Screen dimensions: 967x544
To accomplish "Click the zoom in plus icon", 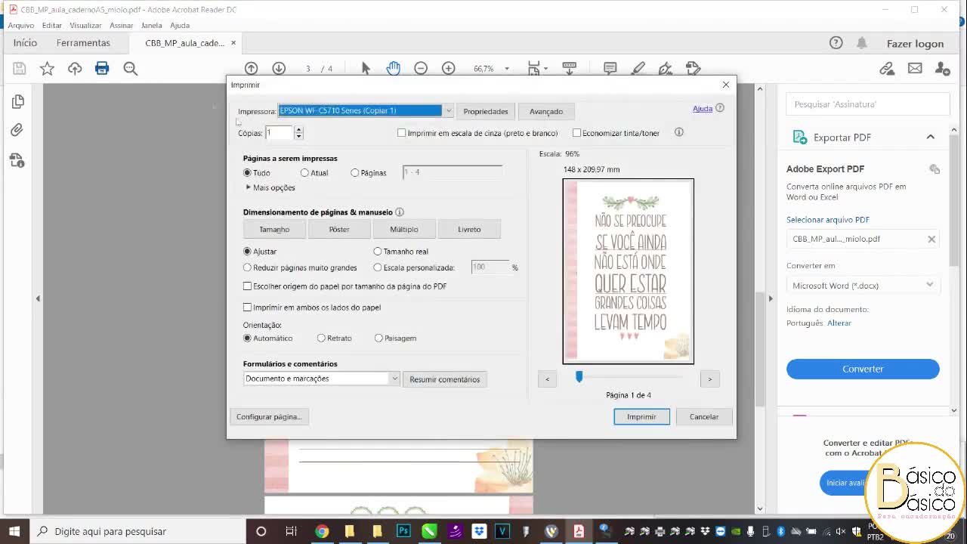I will click(x=449, y=69).
